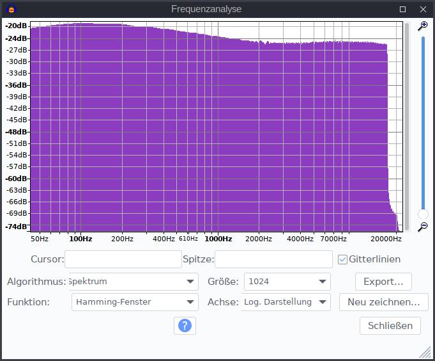This screenshot has height=361, width=435.
Task: Click the 4000Hz axis label
Action: (300, 239)
